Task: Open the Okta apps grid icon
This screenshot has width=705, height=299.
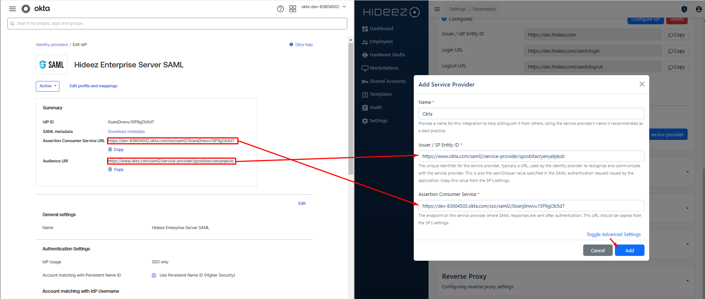Action: point(293,9)
